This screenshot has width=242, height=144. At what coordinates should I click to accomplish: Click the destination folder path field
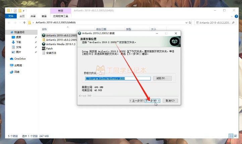click(x=118, y=78)
